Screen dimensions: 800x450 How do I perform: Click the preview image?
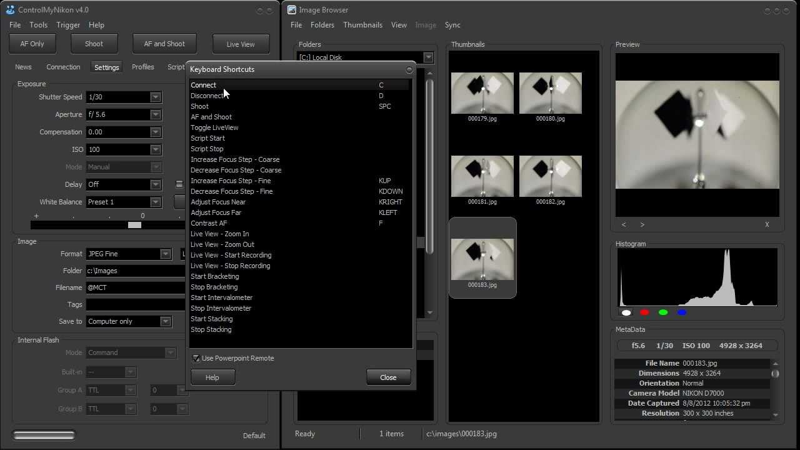697,134
